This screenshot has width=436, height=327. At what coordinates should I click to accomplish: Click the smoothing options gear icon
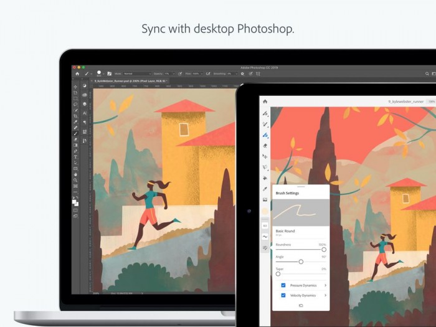pos(242,73)
